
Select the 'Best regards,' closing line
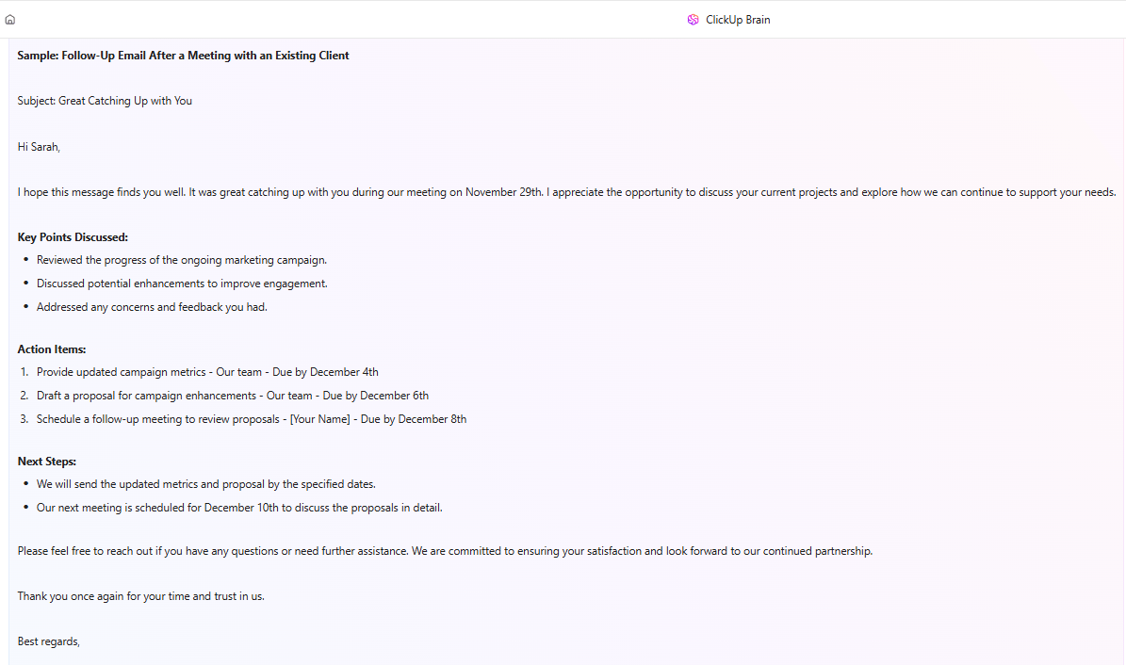pyautogui.click(x=48, y=641)
